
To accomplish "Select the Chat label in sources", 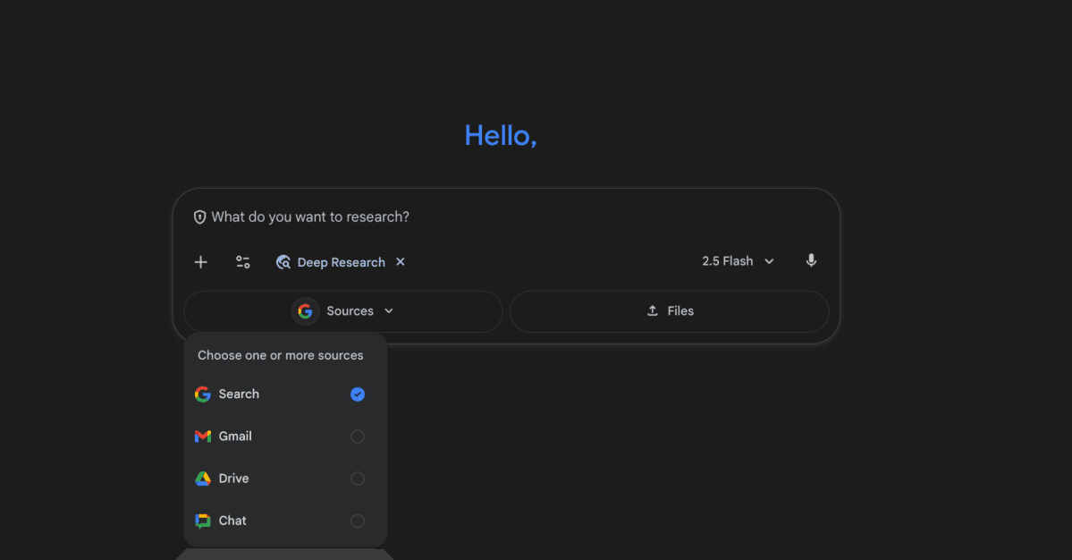I will tap(232, 521).
